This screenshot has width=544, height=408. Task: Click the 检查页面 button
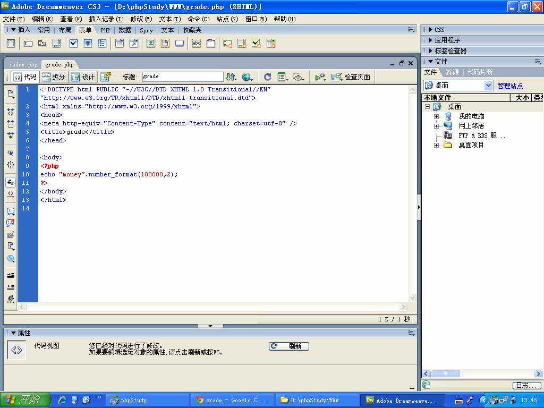(x=351, y=76)
